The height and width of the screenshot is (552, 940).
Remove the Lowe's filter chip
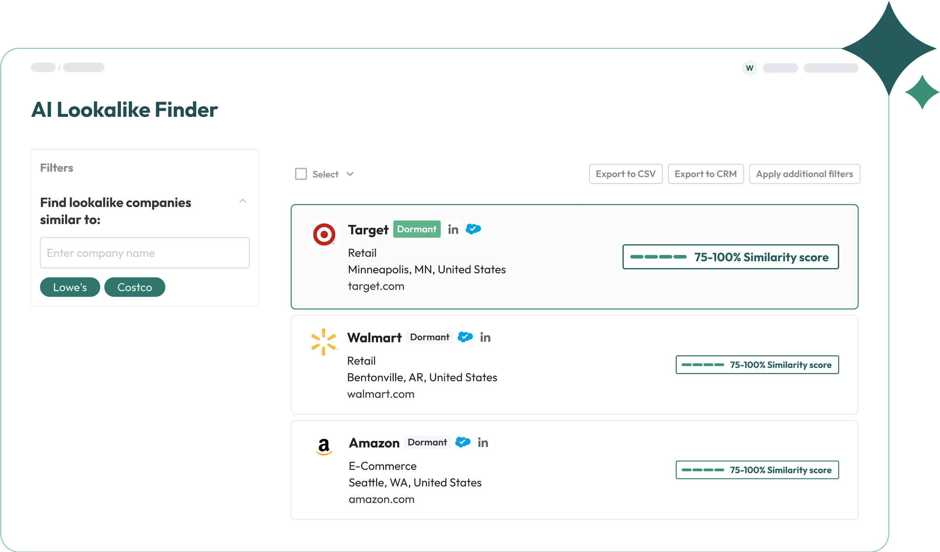click(70, 288)
